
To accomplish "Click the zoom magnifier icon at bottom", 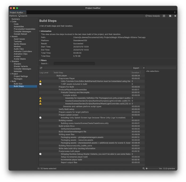I will 144,168.
